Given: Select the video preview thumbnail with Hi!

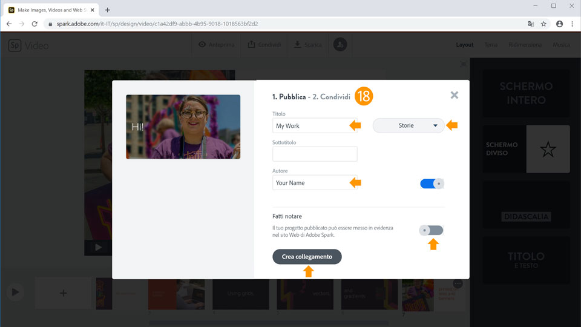Looking at the screenshot, I should click(x=183, y=127).
